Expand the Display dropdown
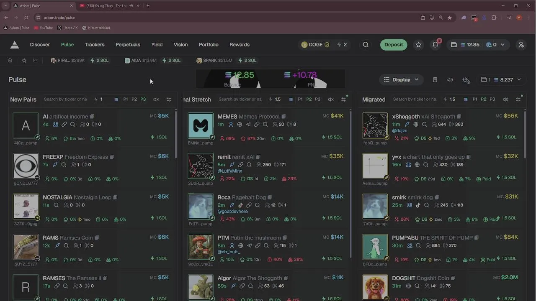Screen dimensions: 536x301 [x=401, y=79]
